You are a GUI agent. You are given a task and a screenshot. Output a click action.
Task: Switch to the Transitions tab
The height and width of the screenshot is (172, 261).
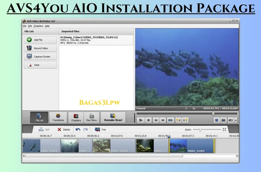[x=58, y=117]
